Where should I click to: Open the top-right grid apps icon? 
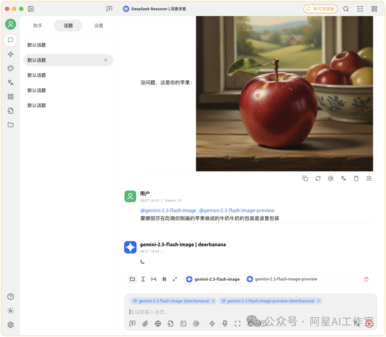(x=374, y=9)
